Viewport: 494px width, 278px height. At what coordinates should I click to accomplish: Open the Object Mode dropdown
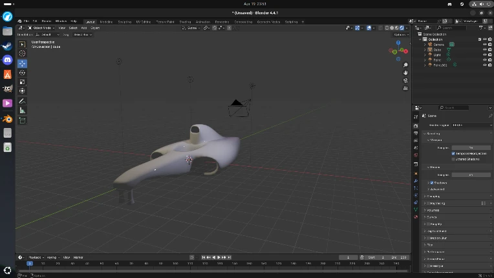pos(41,28)
